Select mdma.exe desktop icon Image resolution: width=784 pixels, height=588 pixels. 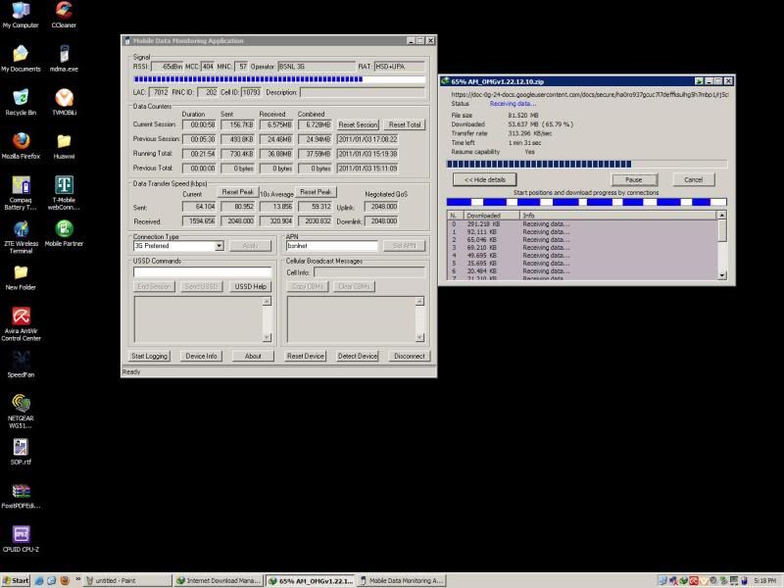[64, 59]
